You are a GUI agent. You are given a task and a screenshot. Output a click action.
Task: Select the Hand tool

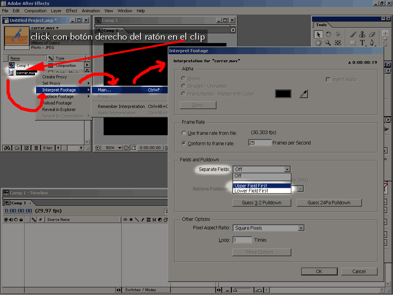tap(318, 43)
